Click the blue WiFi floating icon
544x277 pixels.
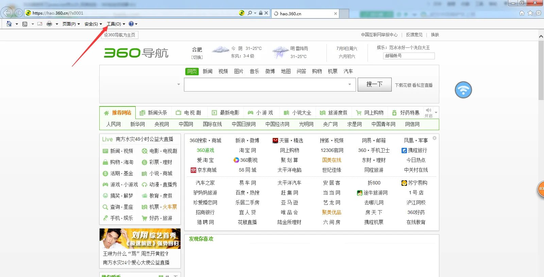[463, 90]
